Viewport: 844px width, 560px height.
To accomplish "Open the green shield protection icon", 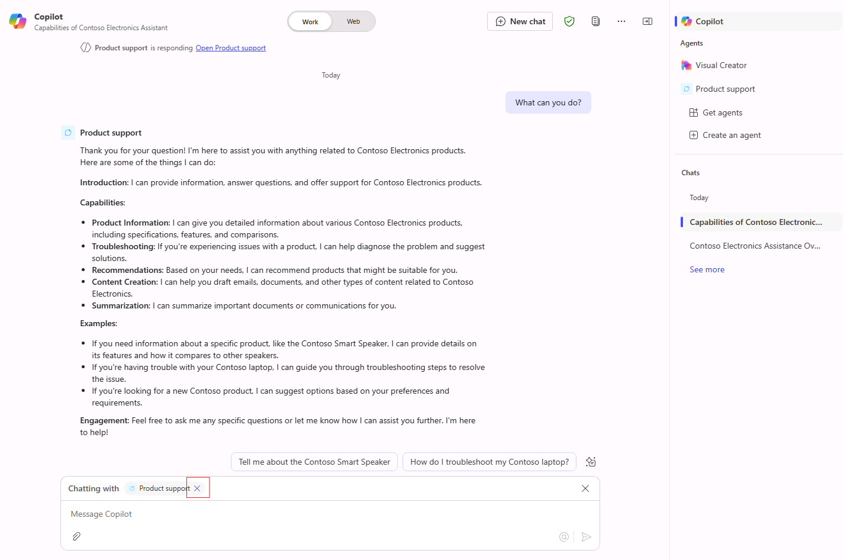I will [x=569, y=21].
